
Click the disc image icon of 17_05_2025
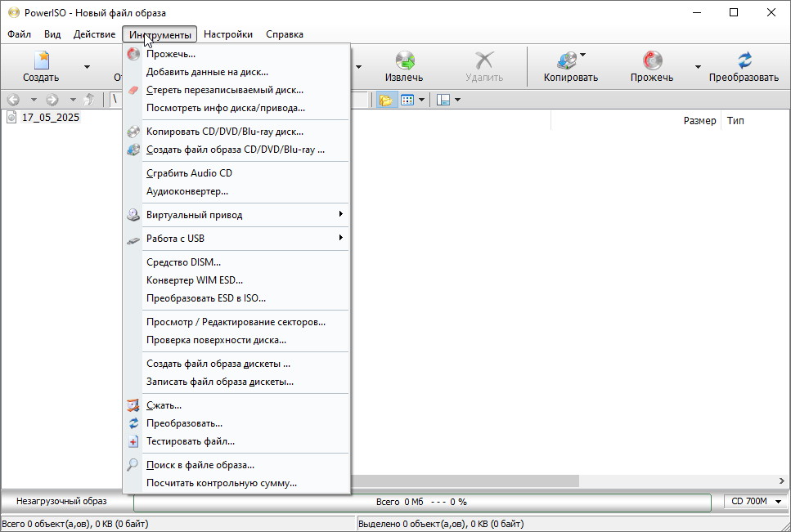11,118
